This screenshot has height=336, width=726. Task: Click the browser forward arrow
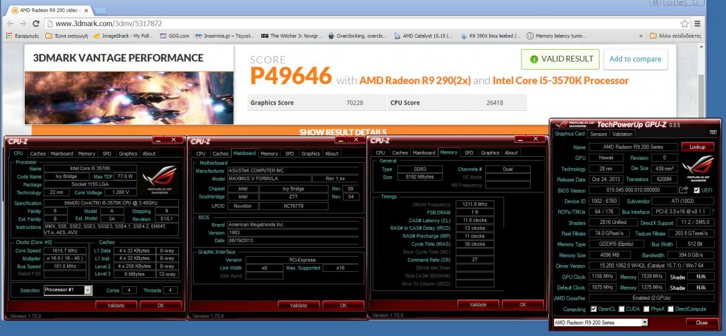click(x=22, y=24)
